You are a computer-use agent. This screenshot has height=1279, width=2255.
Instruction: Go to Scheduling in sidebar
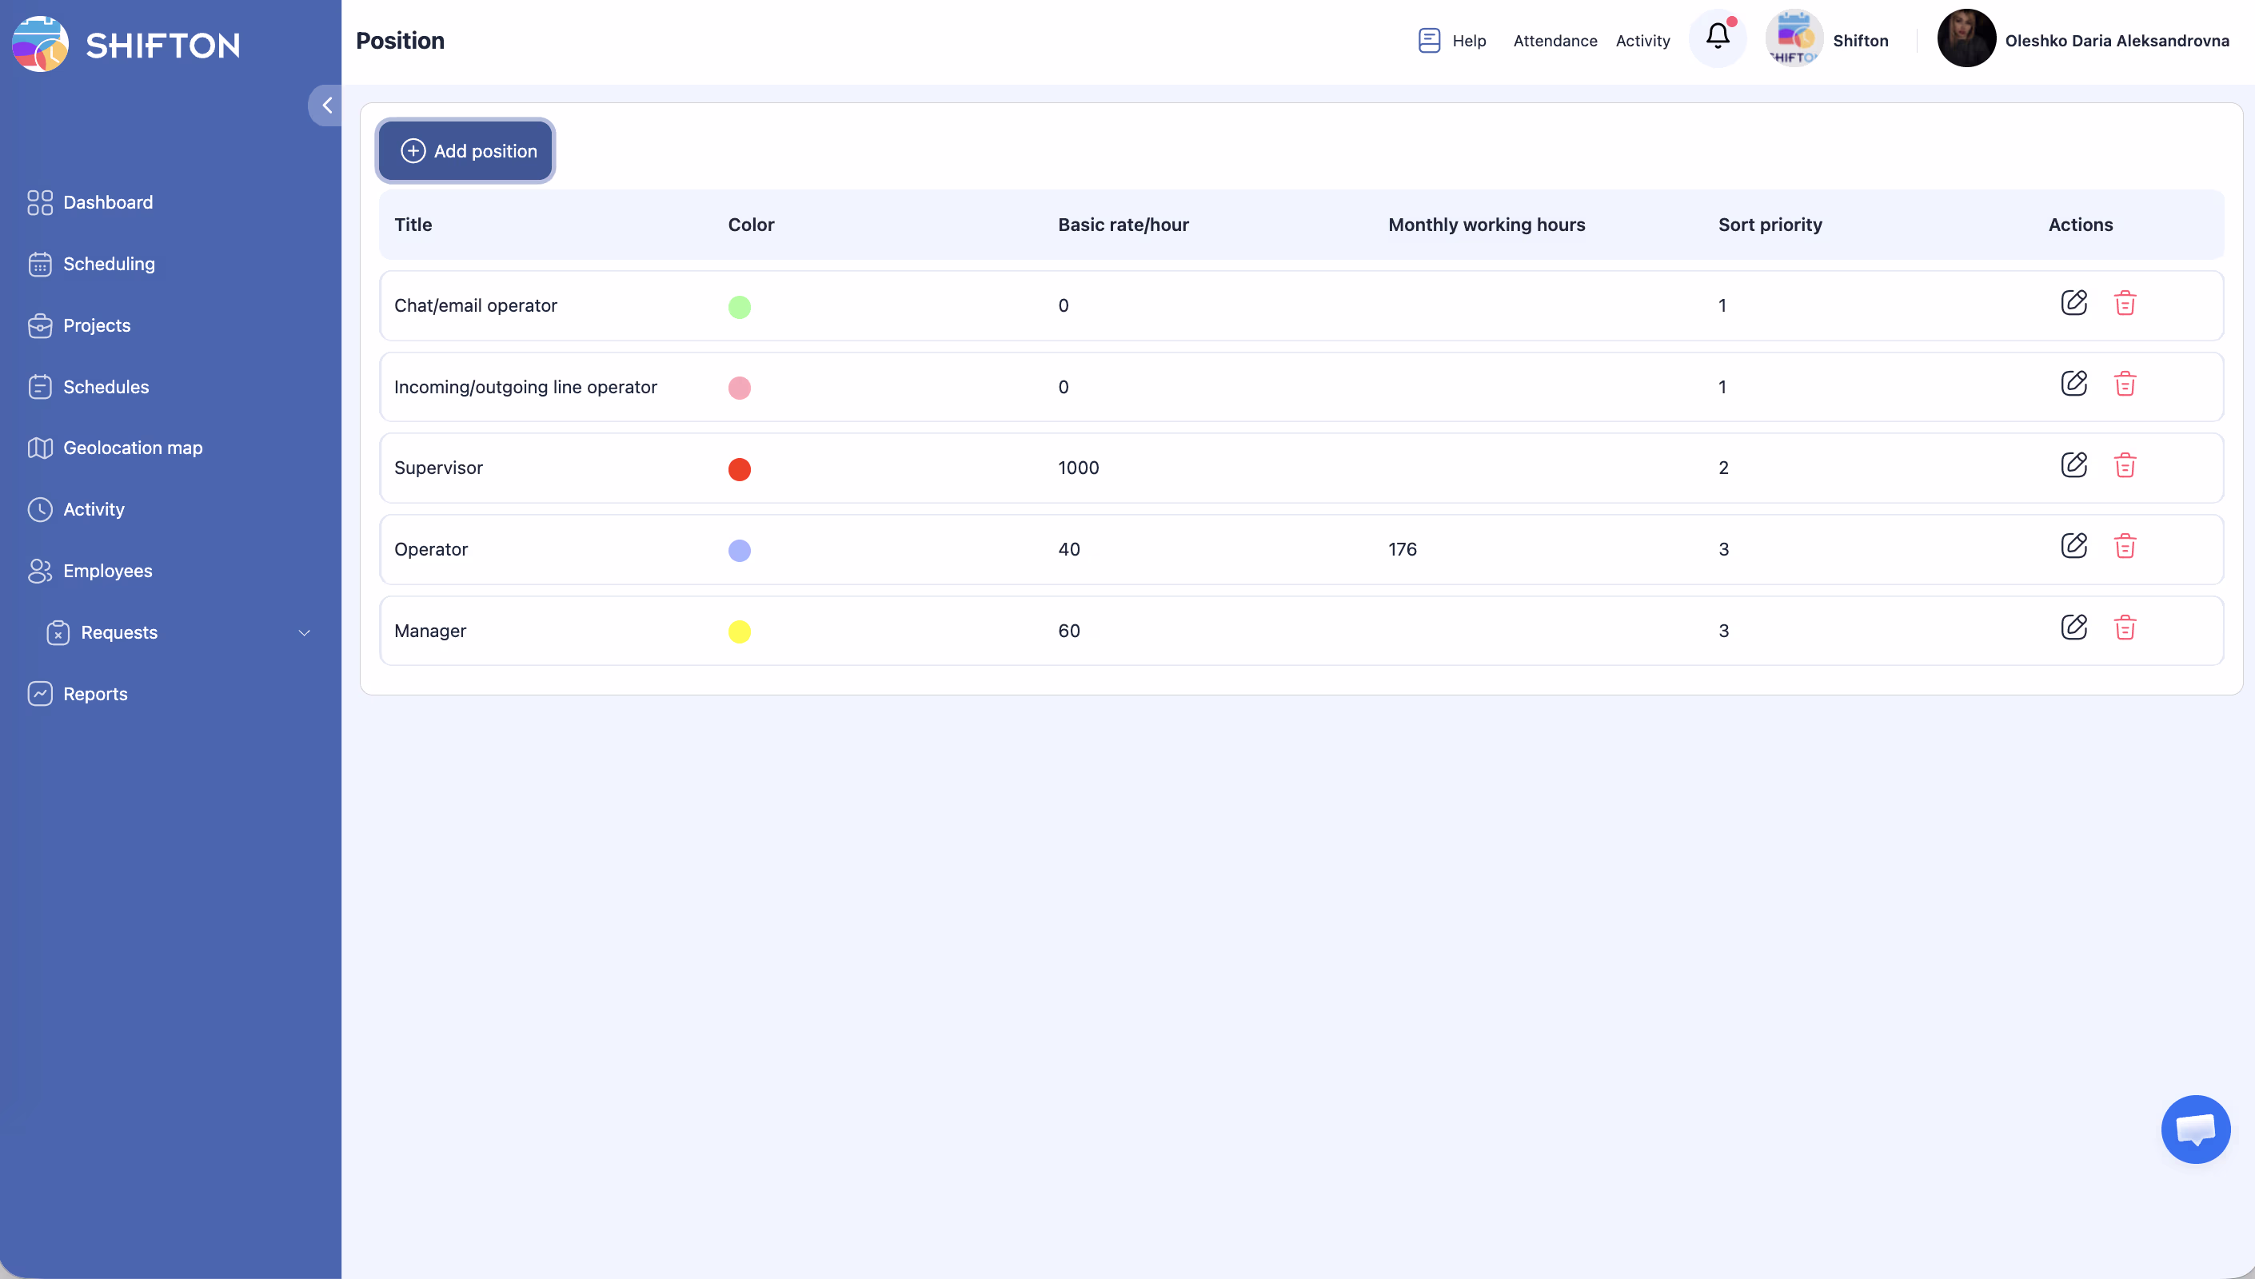(x=108, y=264)
